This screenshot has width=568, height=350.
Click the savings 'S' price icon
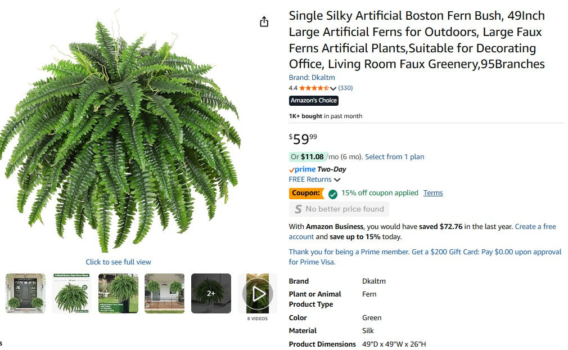click(x=298, y=209)
